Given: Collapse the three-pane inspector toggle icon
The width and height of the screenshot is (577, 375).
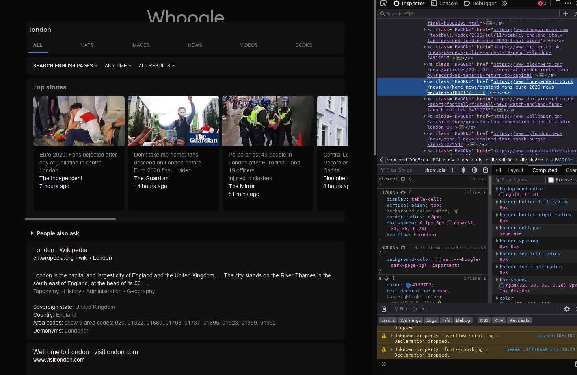Looking at the screenshot, I should click(x=498, y=170).
